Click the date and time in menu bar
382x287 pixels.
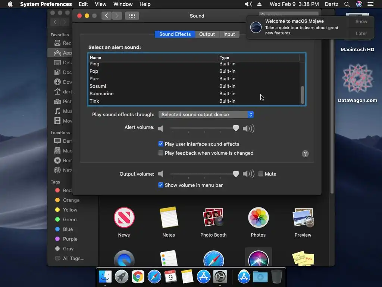(x=294, y=4)
